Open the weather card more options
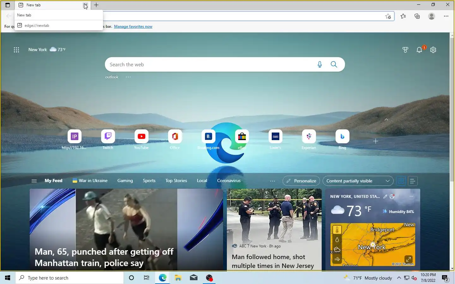Image resolution: width=455 pixels, height=284 pixels. coord(411,196)
